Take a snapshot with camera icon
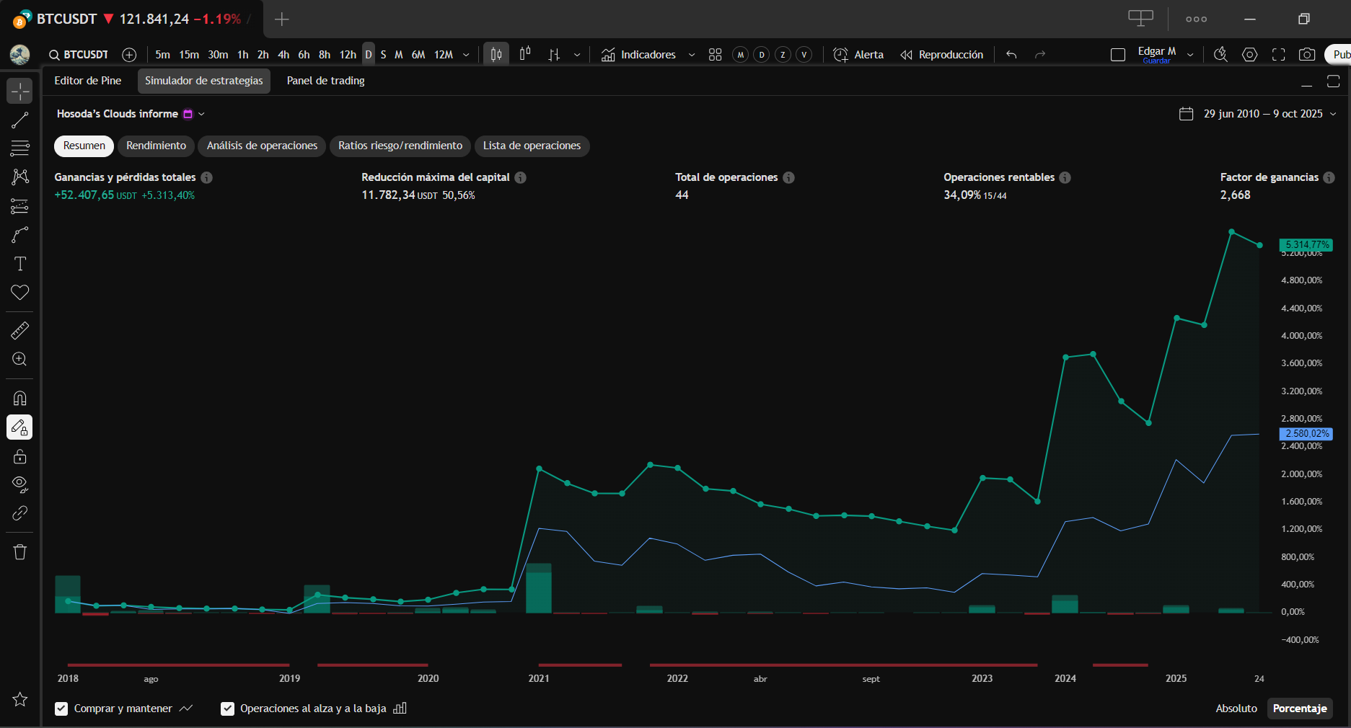 tap(1306, 55)
